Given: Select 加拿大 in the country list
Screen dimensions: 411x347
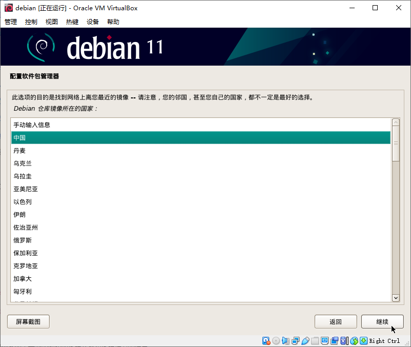Looking at the screenshot, I should (201, 279).
